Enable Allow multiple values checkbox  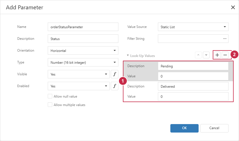click(50, 105)
